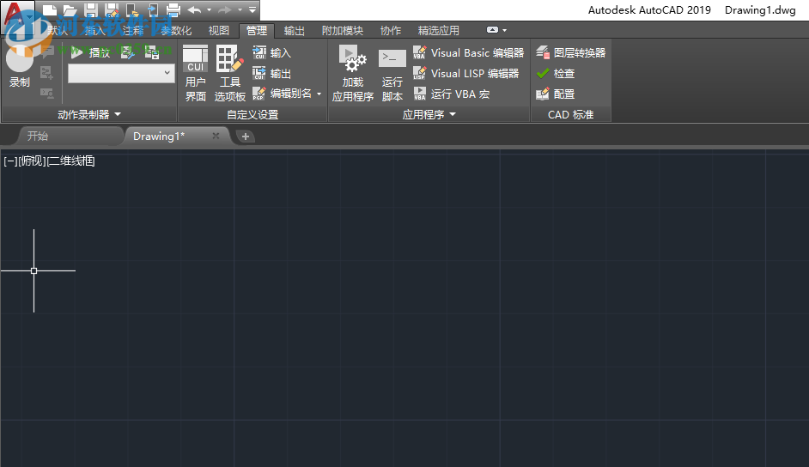Image resolution: width=809 pixels, height=467 pixels.
Task: Click the 录制 record button
Action: click(20, 66)
